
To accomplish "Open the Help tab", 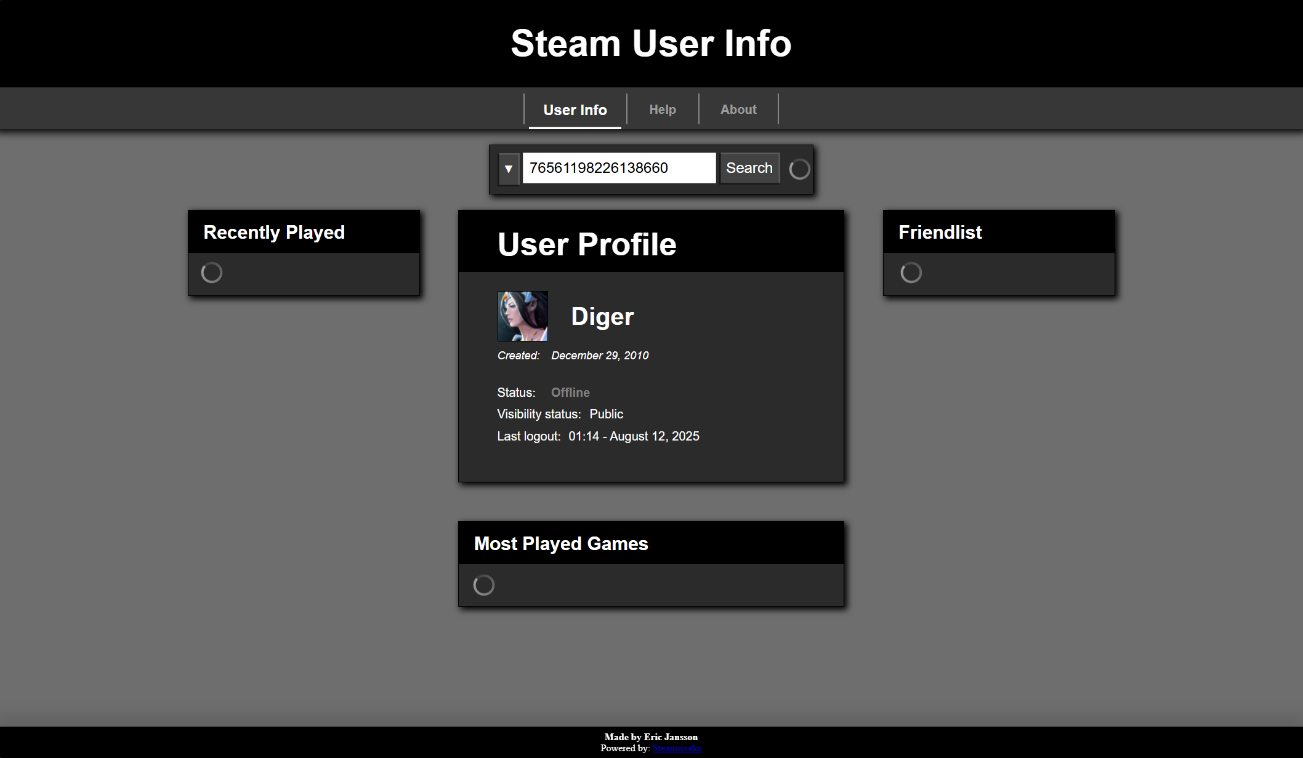I will point(663,110).
